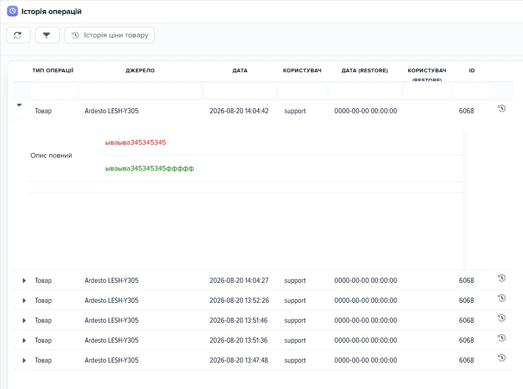Expand the 13:47:48 operation row
This screenshot has width=523, height=389.
pos(24,361)
